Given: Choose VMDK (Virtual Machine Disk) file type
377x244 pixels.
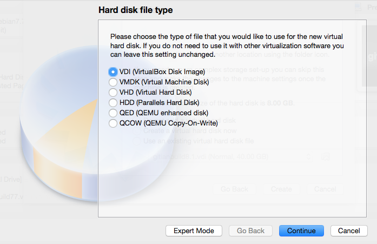Looking at the screenshot, I should pyautogui.click(x=113, y=82).
